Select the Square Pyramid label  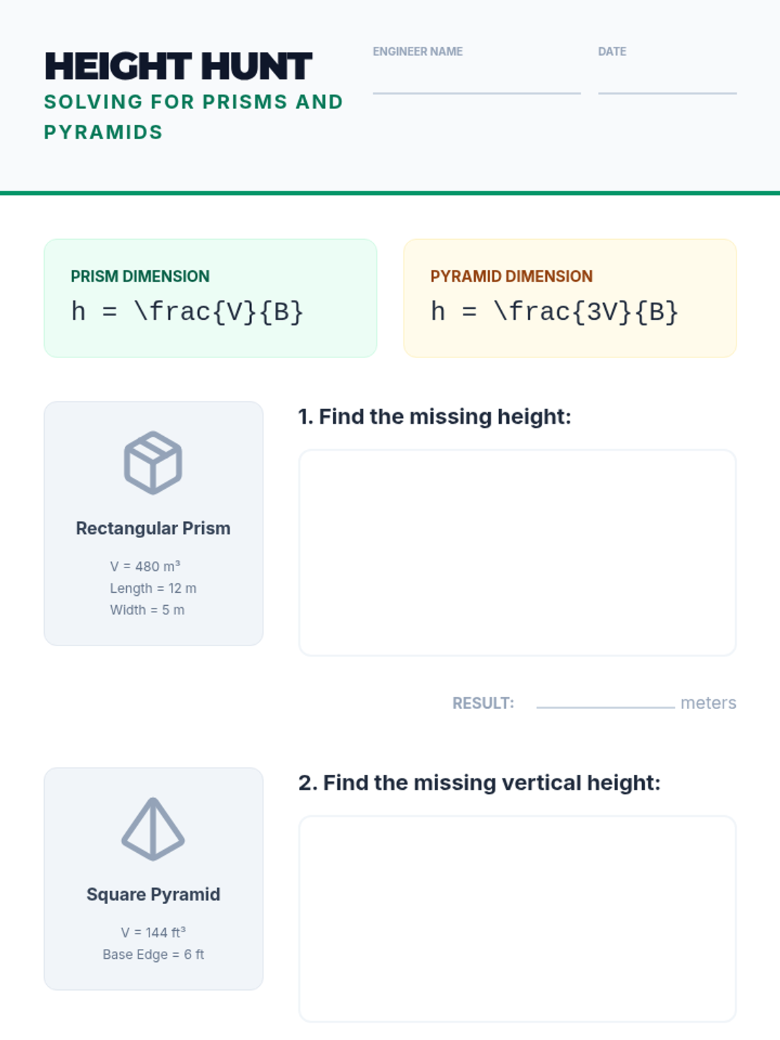coord(153,894)
